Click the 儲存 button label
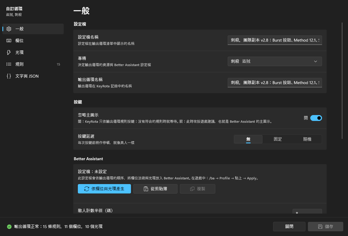The height and width of the screenshot is (236, 348). click(x=329, y=227)
